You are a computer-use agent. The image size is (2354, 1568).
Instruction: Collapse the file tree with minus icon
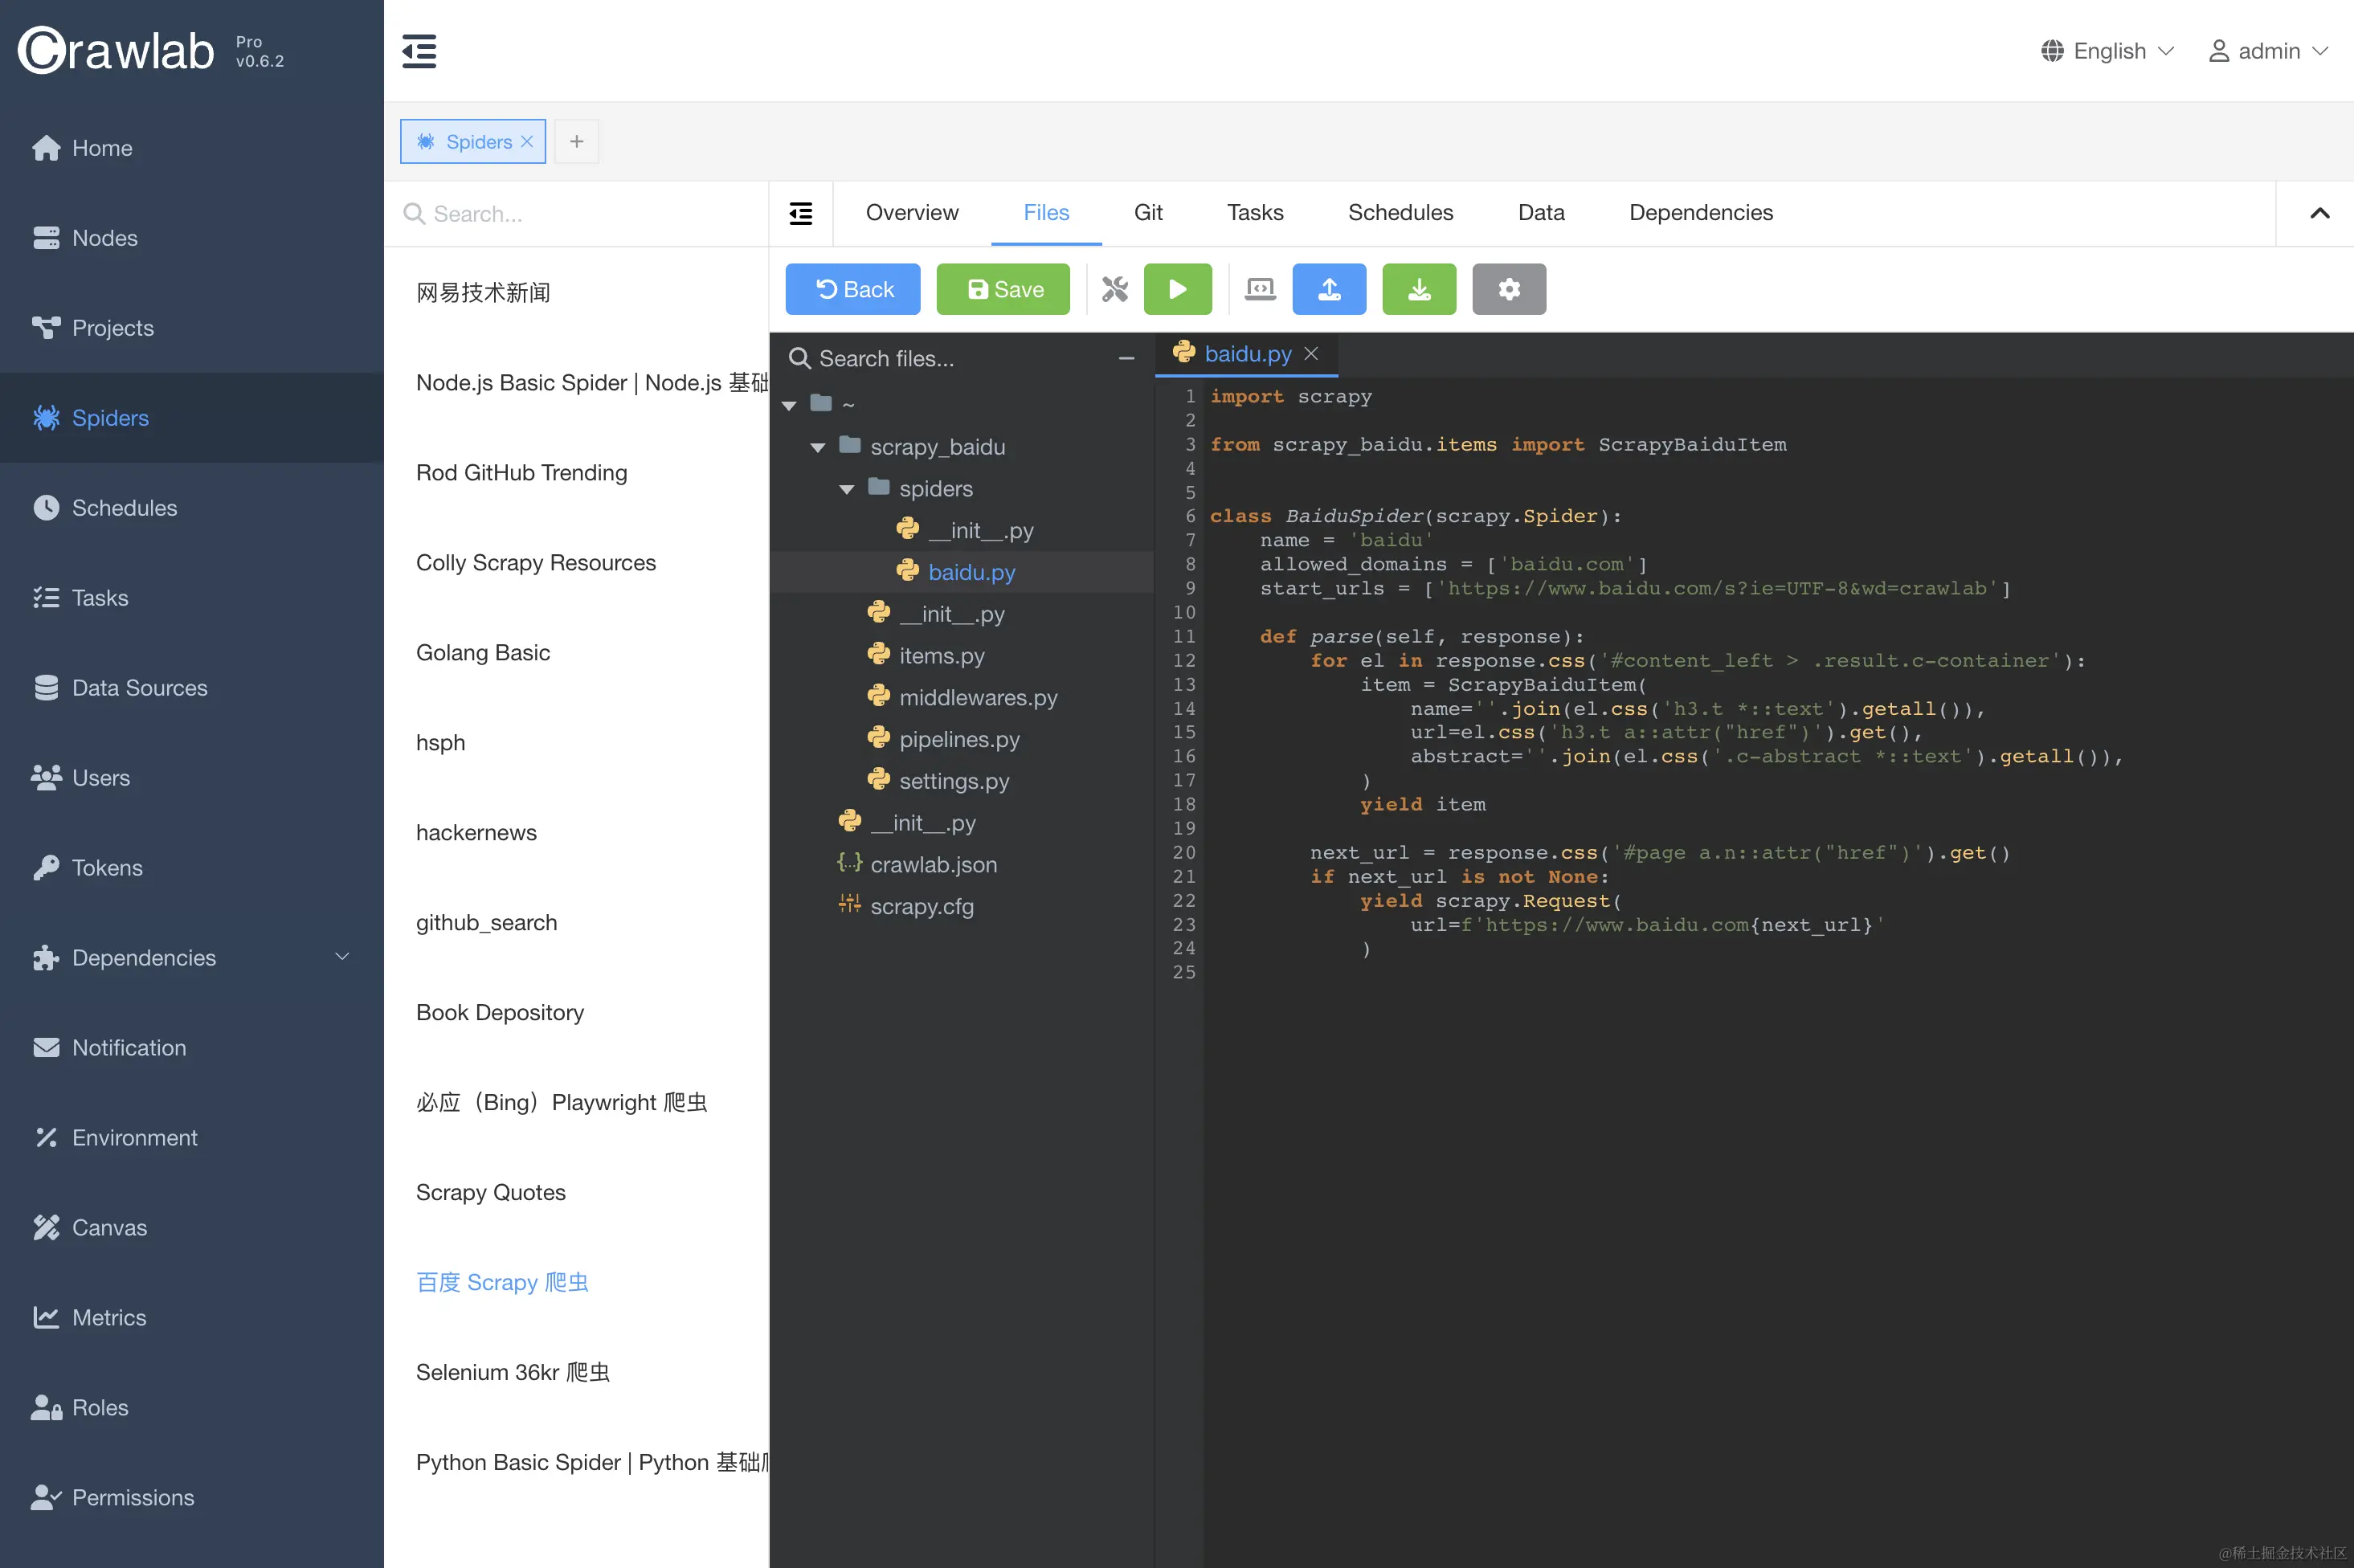click(1126, 358)
